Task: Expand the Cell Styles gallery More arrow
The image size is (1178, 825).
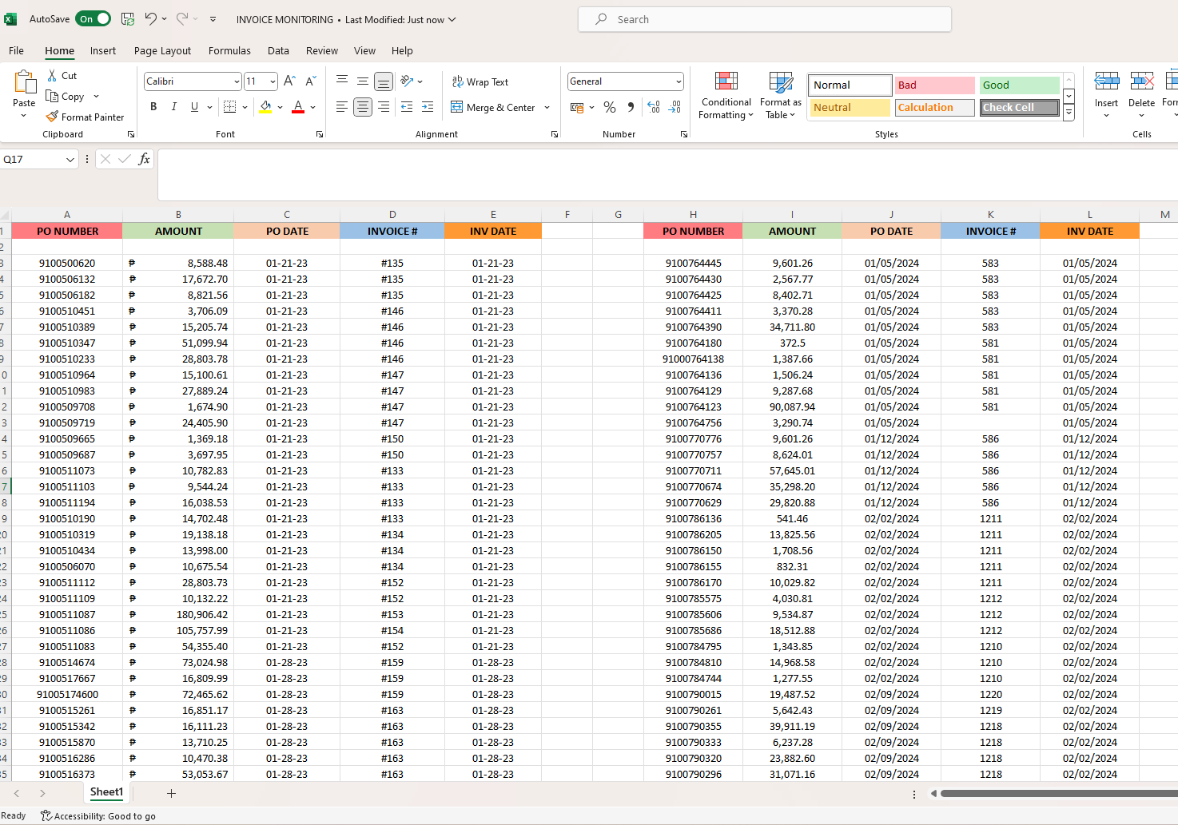Action: point(1069,113)
